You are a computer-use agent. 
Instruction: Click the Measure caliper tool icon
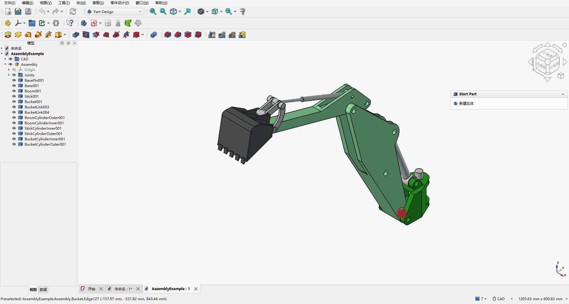[x=243, y=12]
